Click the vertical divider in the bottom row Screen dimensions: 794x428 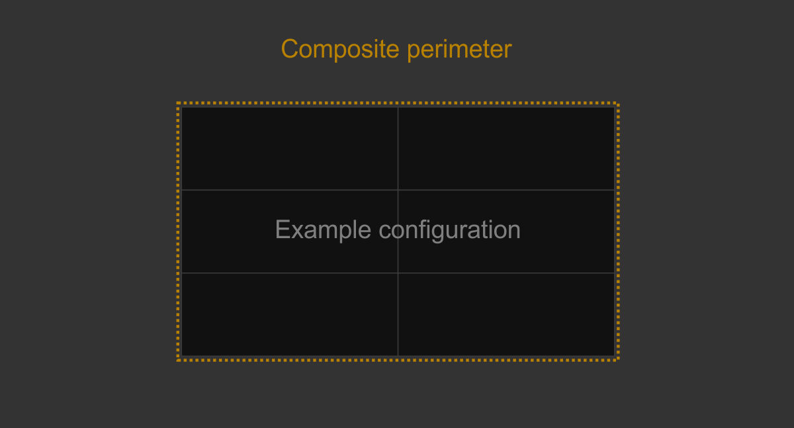tap(398, 315)
